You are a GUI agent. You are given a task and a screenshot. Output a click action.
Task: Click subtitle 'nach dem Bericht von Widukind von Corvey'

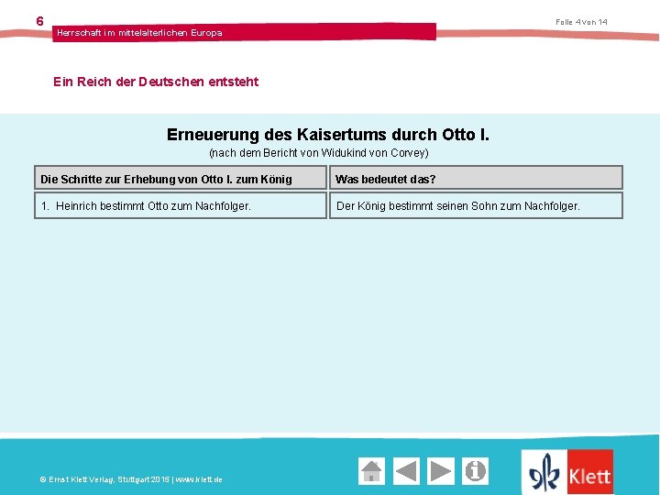tap(319, 152)
